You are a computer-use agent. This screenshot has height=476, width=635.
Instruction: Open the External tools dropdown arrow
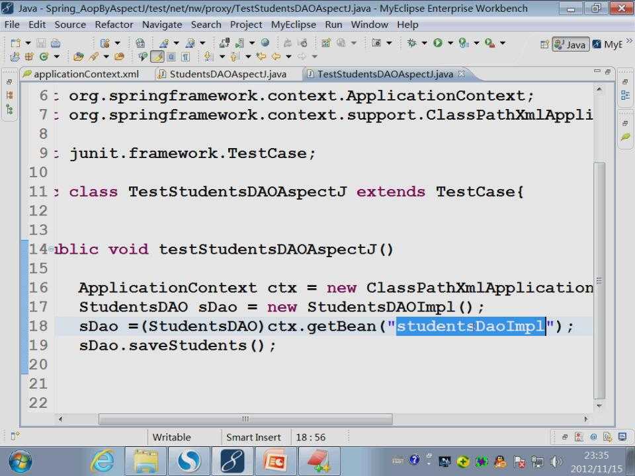coord(503,43)
